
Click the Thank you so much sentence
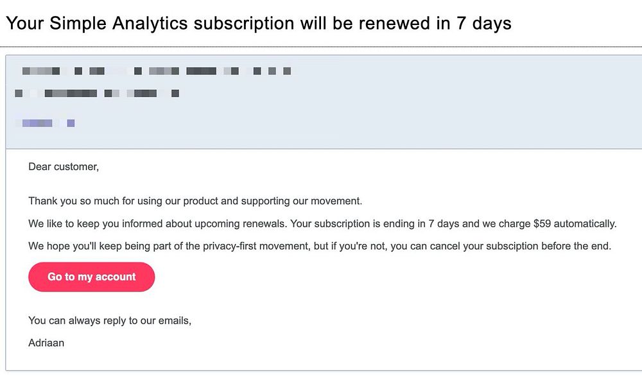(195, 201)
